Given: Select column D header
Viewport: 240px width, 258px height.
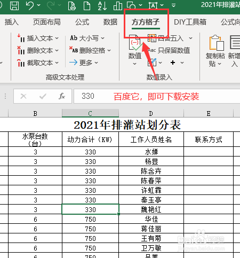Looking at the screenshot, I should click(151, 113).
